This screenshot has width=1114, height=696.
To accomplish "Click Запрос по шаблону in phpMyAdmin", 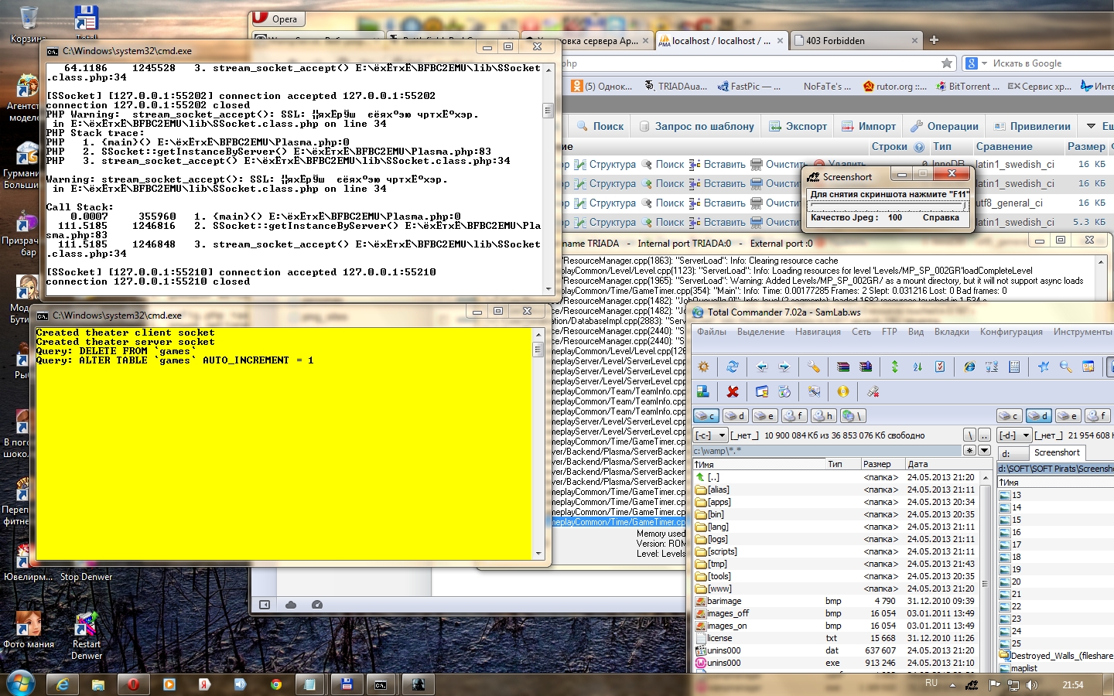I will [697, 126].
